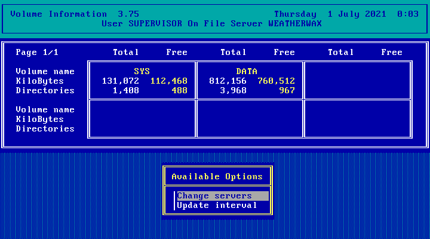430x239 pixels.
Task: Click SYS total directories value 1,408
Action: click(125, 91)
